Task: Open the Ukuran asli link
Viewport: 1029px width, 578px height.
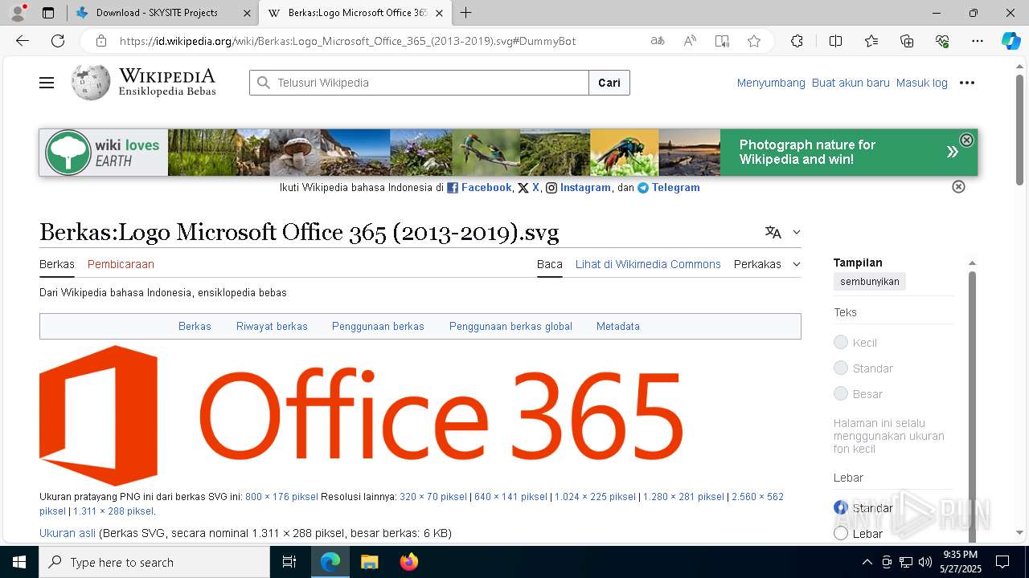Action: click(x=68, y=533)
